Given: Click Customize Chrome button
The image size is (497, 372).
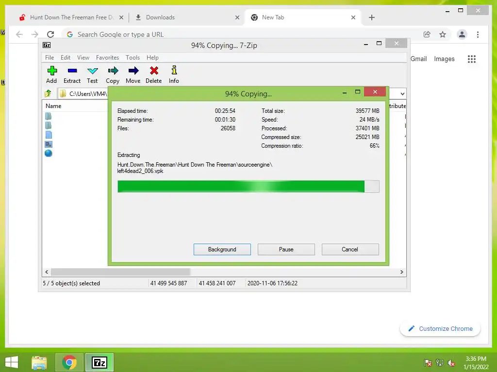Looking at the screenshot, I should pyautogui.click(x=440, y=329).
